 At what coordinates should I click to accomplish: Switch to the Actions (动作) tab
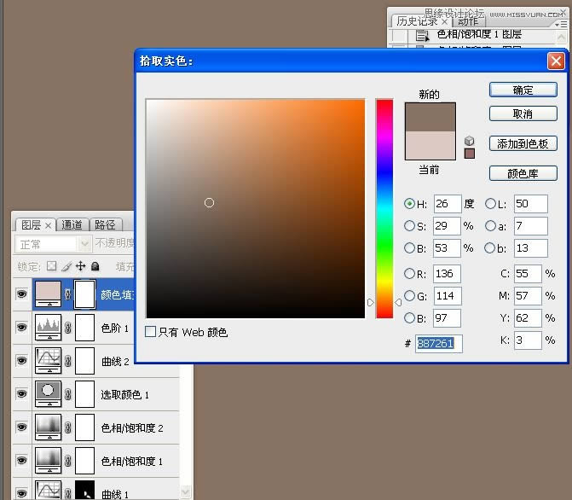[468, 20]
